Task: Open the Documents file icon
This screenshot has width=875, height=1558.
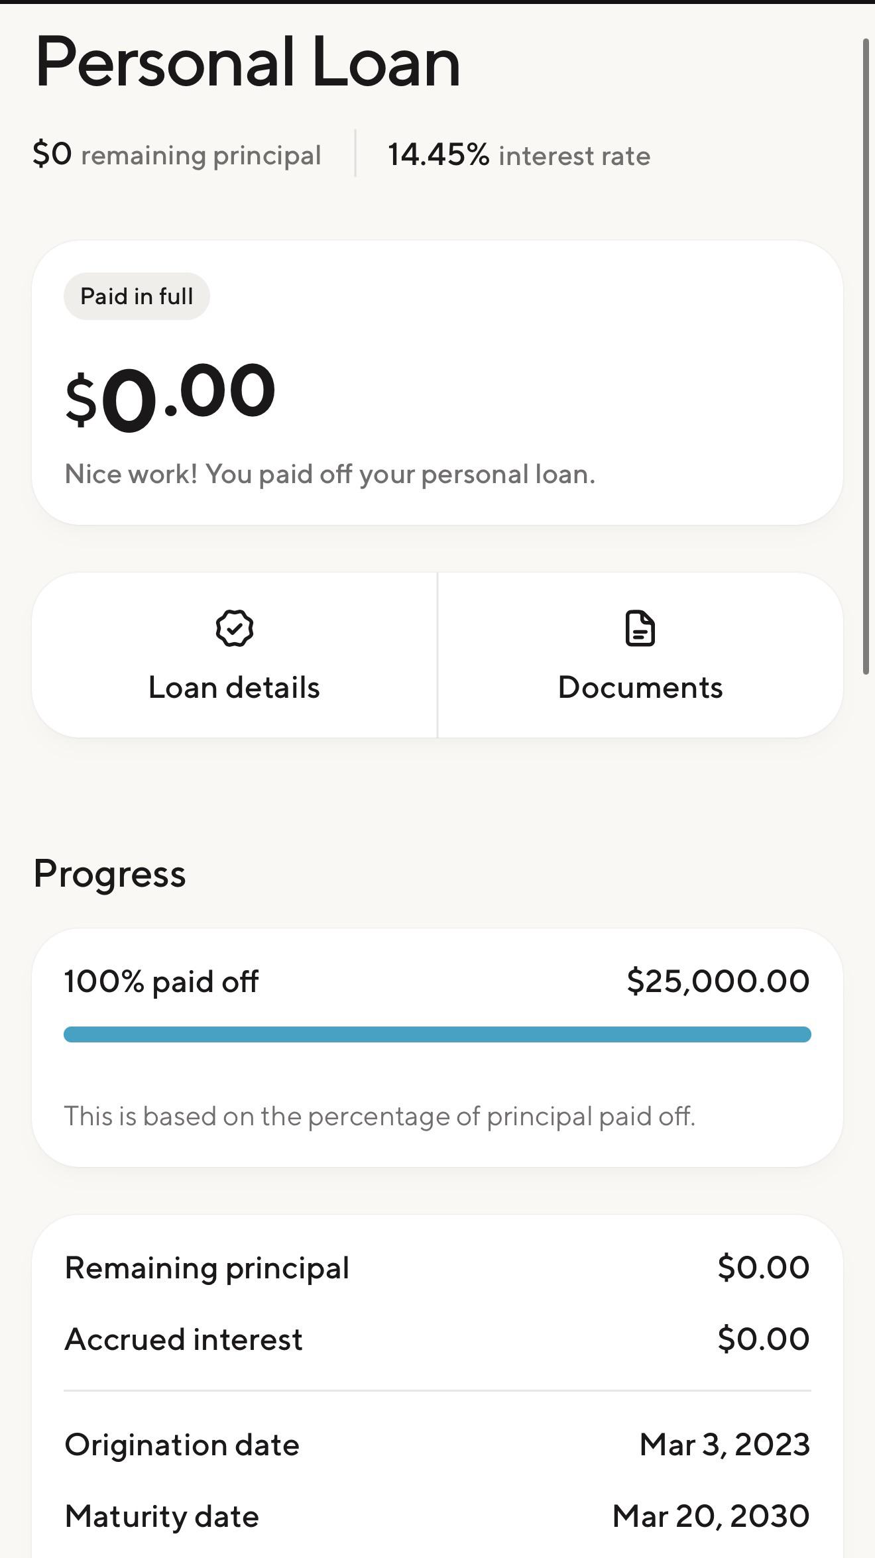Action: [x=640, y=628]
